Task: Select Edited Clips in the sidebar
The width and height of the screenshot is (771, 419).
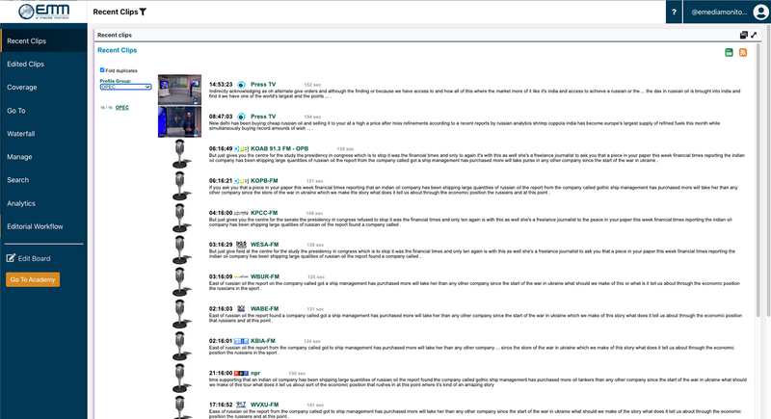Action: tap(25, 65)
